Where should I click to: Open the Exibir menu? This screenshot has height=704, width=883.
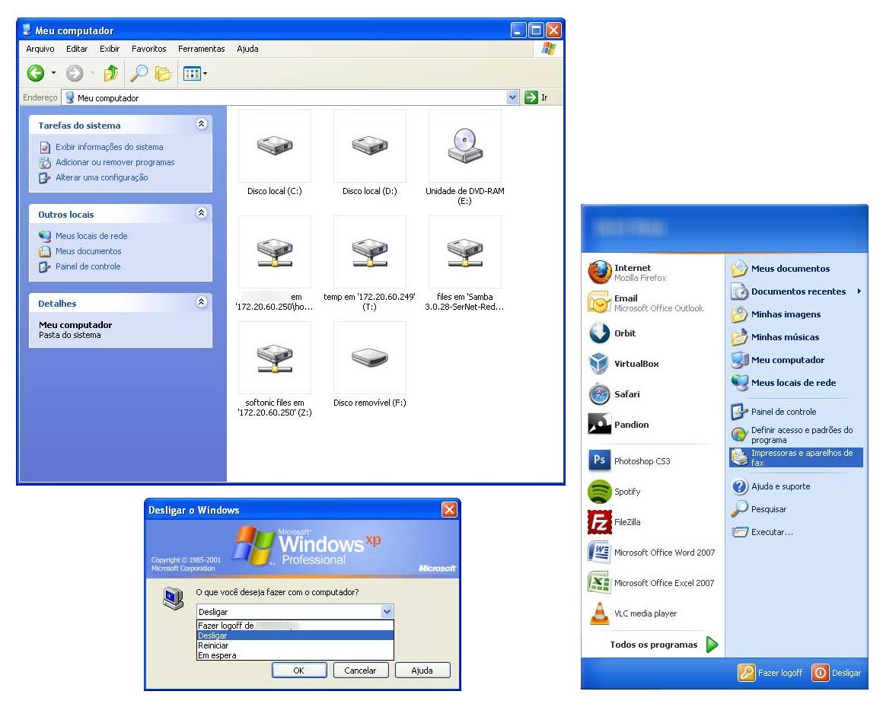(110, 49)
